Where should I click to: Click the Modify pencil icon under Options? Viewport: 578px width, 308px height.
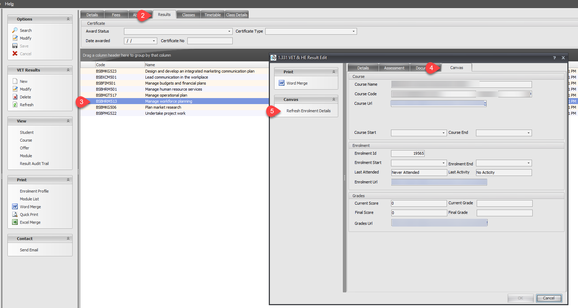[x=15, y=38]
